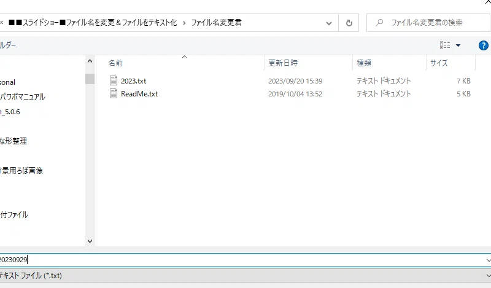Viewport: 491px width, 288px height.
Task: Click the file name field containing 20230929
Action: coord(242,260)
